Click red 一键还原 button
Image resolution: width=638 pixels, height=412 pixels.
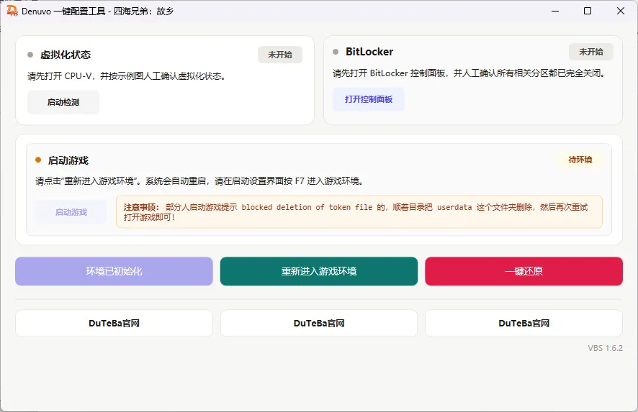click(524, 271)
